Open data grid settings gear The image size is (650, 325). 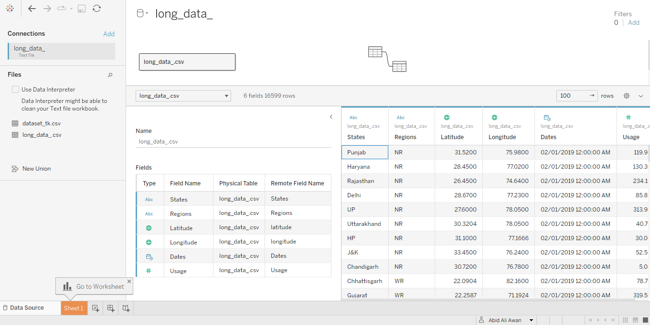coord(627,96)
